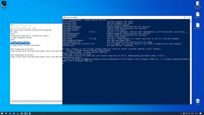The width and height of the screenshot is (204, 115).
Task: Click PowerShell vertical scrollbar up arrow
Action: coord(191,20)
